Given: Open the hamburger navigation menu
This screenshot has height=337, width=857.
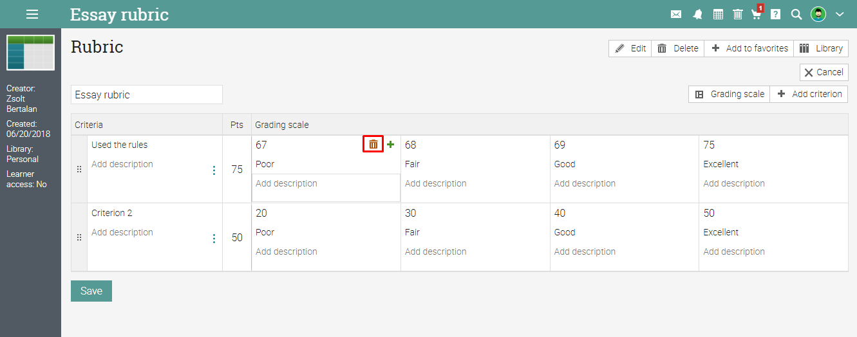Looking at the screenshot, I should pyautogui.click(x=32, y=14).
